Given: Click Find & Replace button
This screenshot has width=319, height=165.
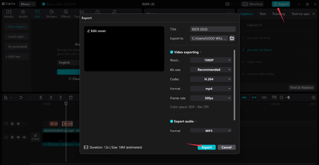Looking at the screenshot, I should coord(302,88).
